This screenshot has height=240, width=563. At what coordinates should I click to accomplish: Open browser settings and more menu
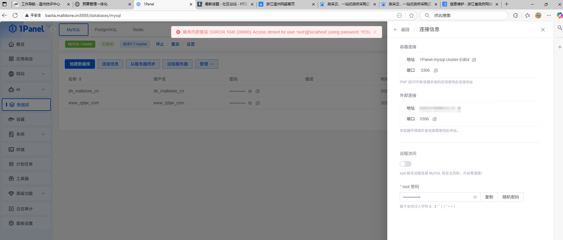click(x=549, y=15)
